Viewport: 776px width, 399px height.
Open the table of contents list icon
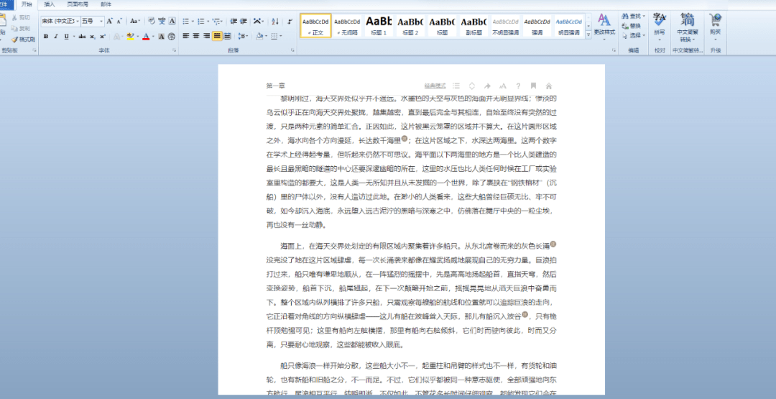[456, 86]
